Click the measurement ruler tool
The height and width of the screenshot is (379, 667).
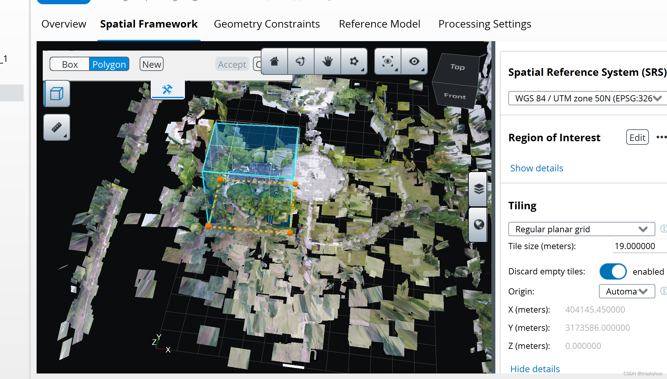coord(57,127)
